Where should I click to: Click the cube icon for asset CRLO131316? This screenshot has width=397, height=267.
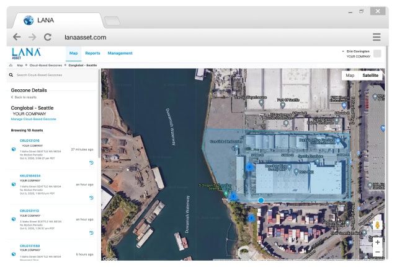[14, 149]
